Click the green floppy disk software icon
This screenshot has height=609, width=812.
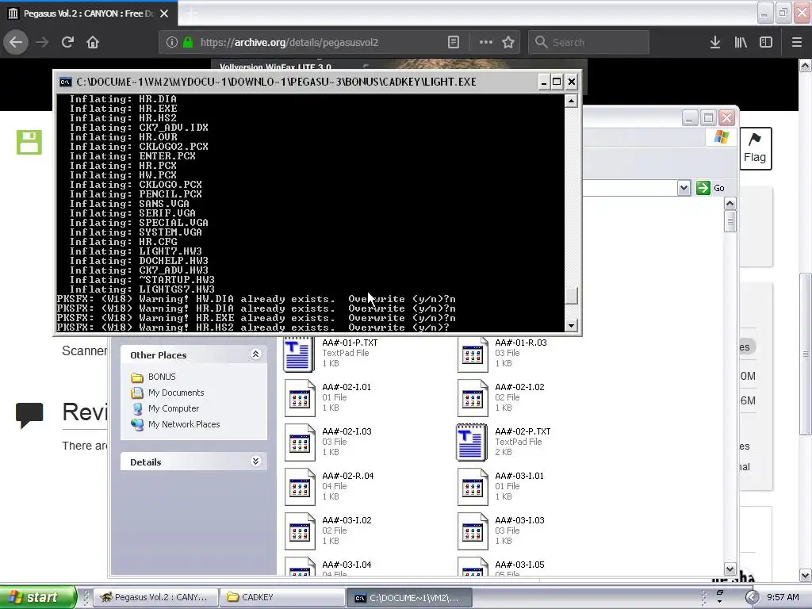(x=29, y=142)
